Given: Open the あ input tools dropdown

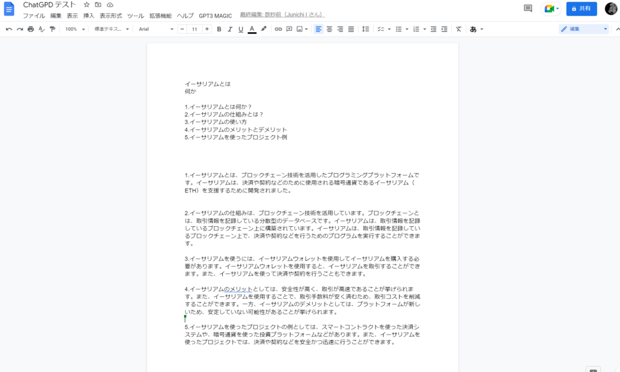Looking at the screenshot, I should click(x=476, y=29).
